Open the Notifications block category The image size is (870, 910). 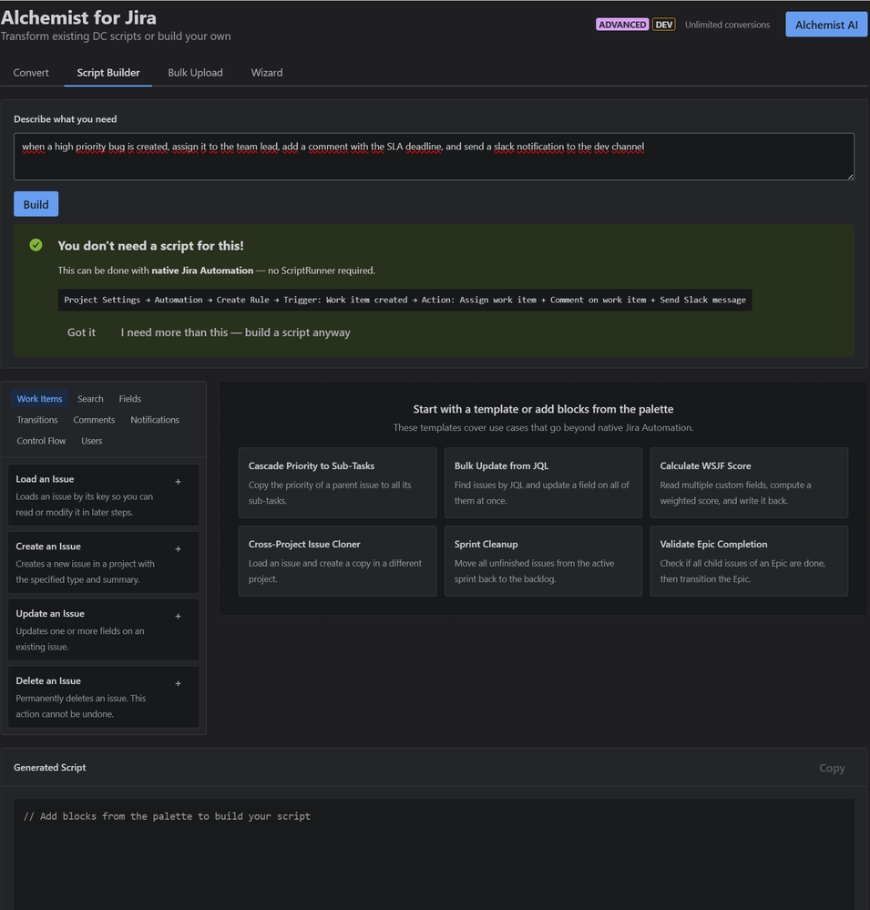154,420
